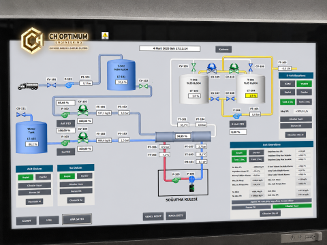Image resolution: width=327 pixels, height=245 pixels.
Task: Click the PT-106 pressure value box
Action: point(165,147)
